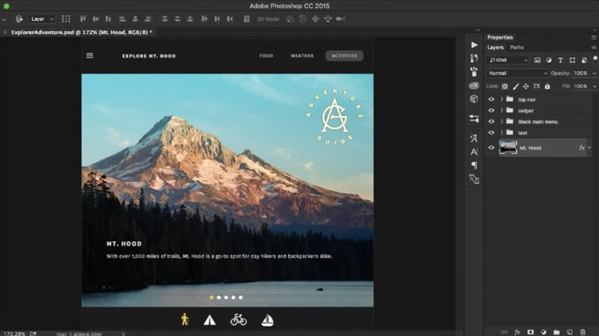Toggle visibility of the swiper group

pyautogui.click(x=491, y=110)
